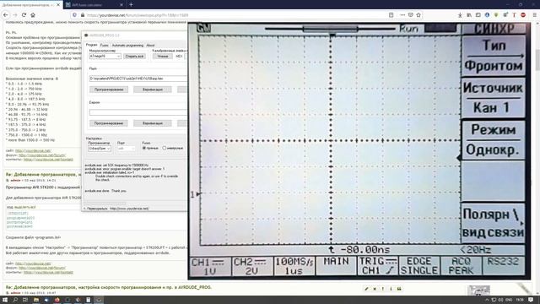The image size is (540, 304).
Task: Click the Flash file path field
Action: 138,79
